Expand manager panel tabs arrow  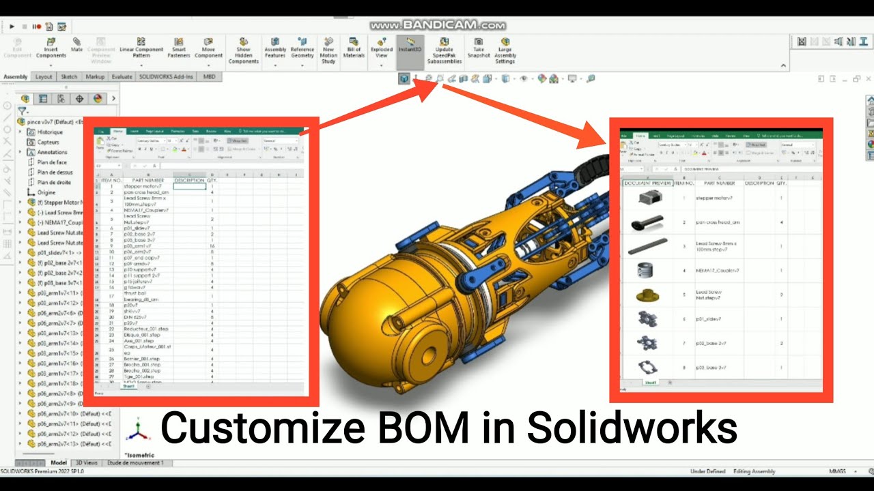(x=113, y=98)
